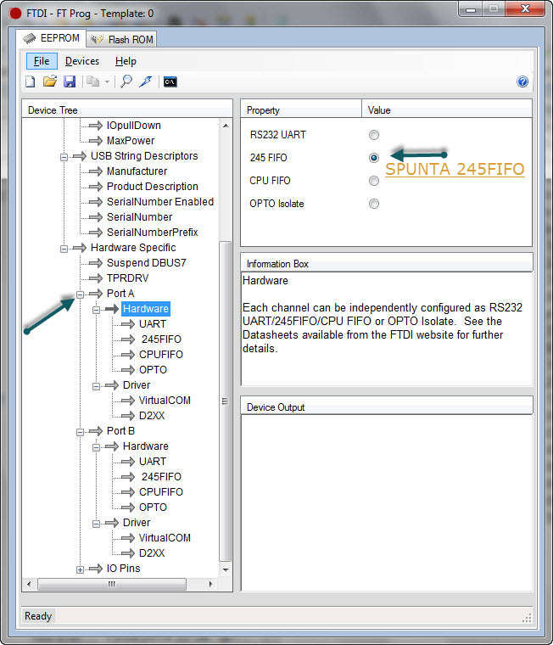
Task: Click the Property column header
Action: [301, 109]
